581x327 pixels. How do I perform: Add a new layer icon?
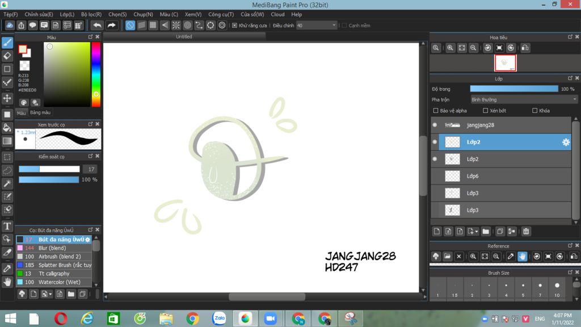coord(437,232)
